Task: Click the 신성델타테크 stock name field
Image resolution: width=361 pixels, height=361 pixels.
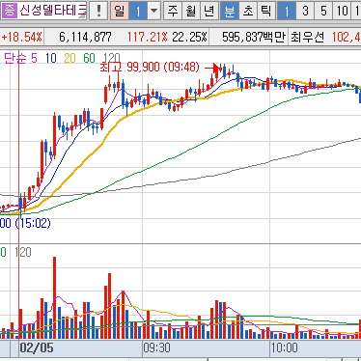Action: (52, 11)
